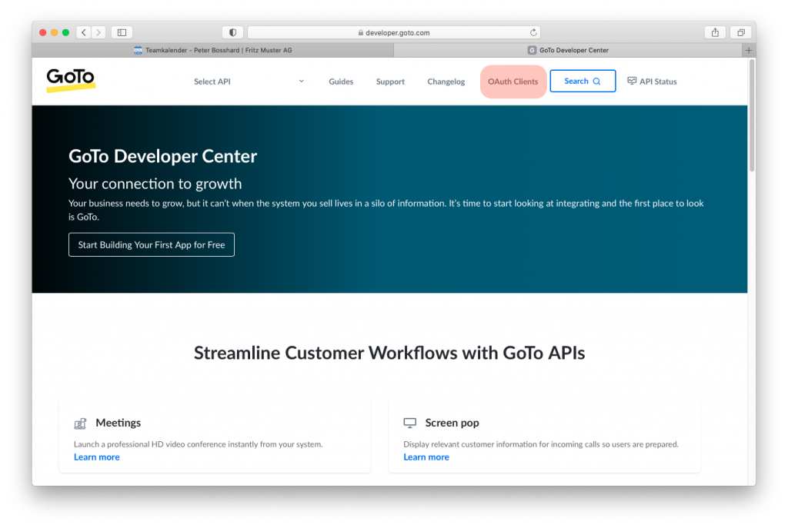
Task: Go back with Safari's back arrow
Action: coord(84,32)
